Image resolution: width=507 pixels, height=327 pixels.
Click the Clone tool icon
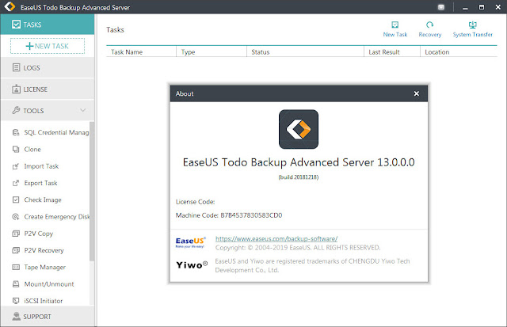coord(16,150)
